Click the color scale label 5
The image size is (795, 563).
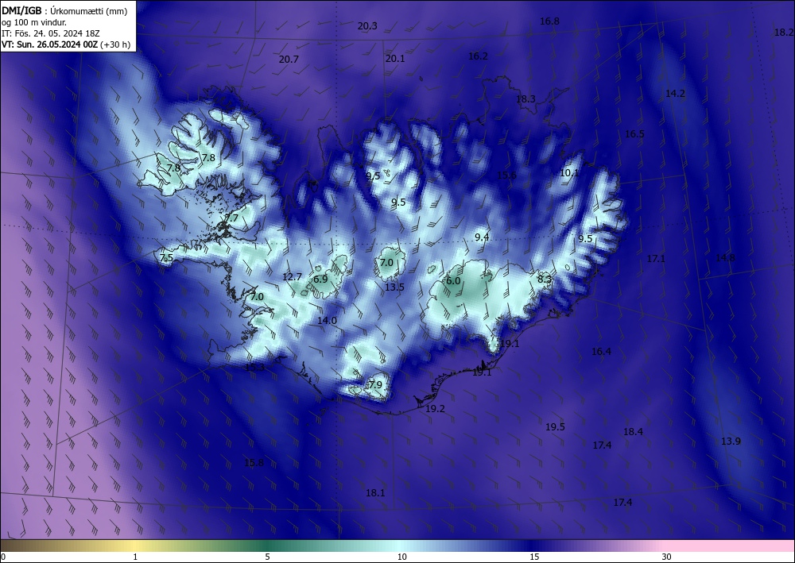(267, 557)
